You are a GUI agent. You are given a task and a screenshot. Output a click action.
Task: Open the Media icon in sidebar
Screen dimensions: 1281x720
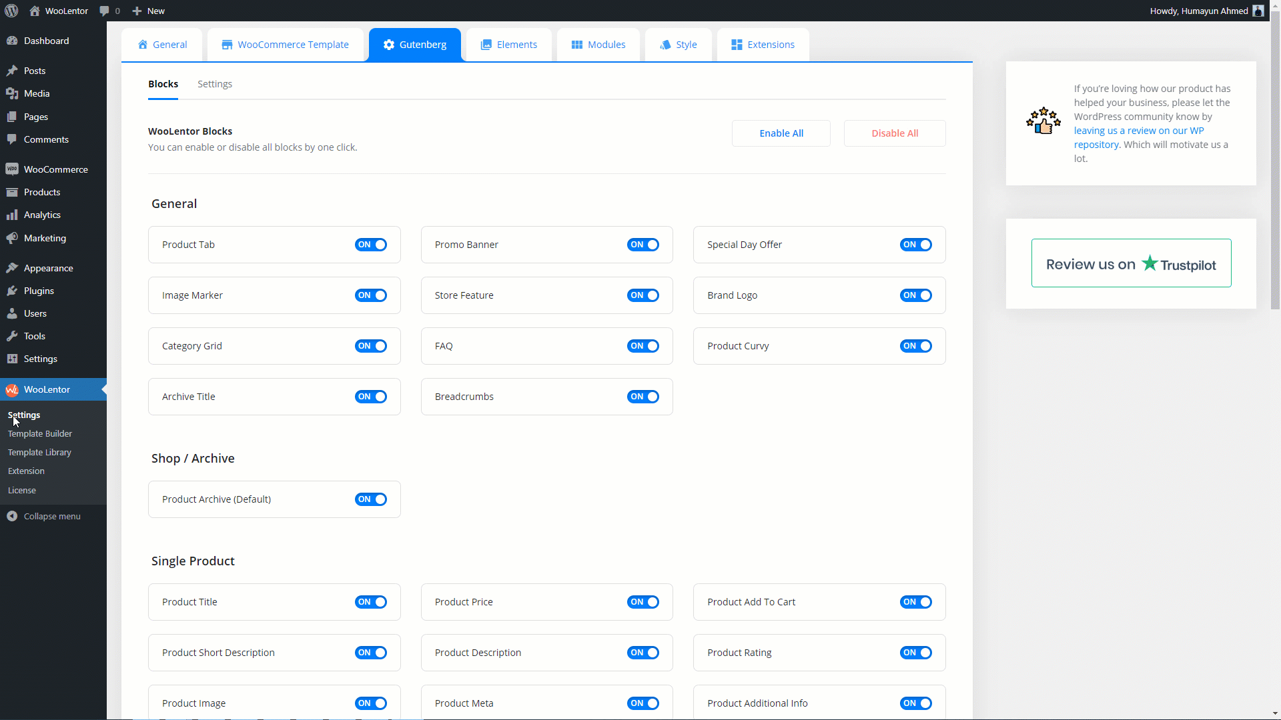(x=12, y=93)
